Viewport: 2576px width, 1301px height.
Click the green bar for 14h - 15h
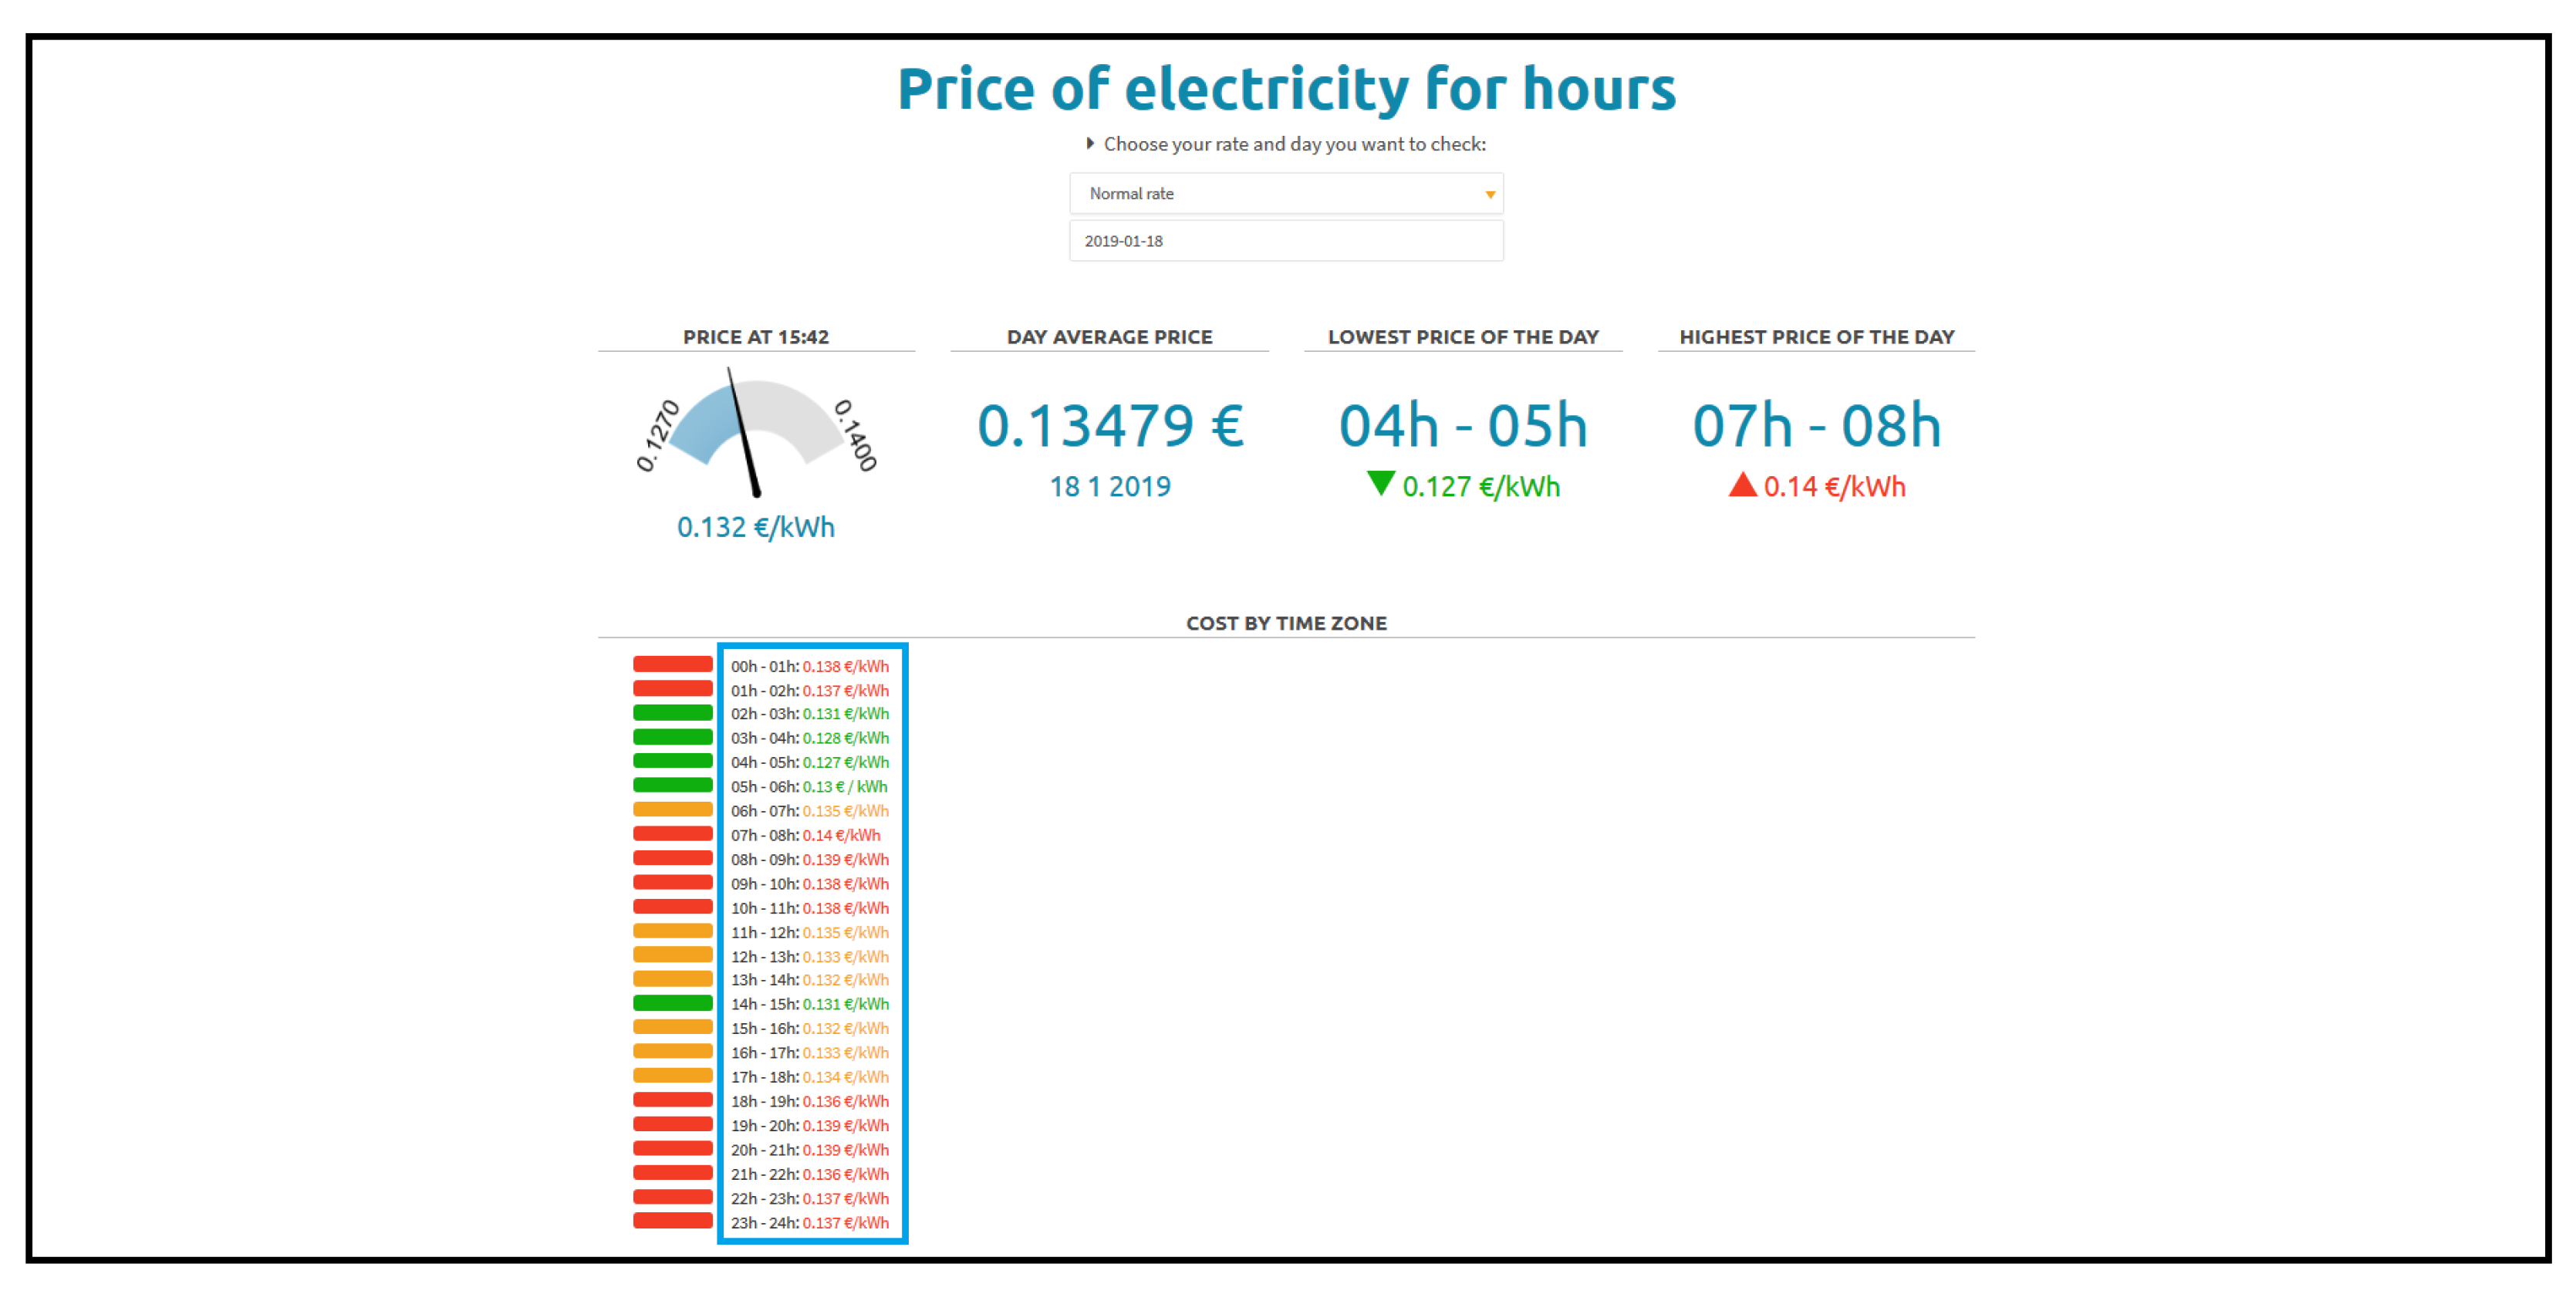click(x=672, y=1003)
